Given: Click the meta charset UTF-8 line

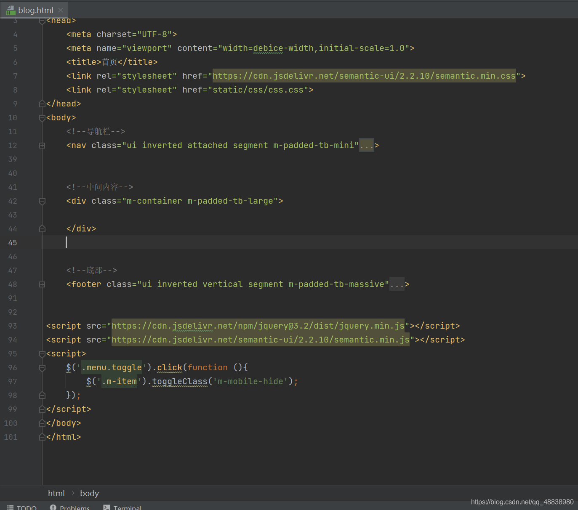Looking at the screenshot, I should click(x=122, y=34).
